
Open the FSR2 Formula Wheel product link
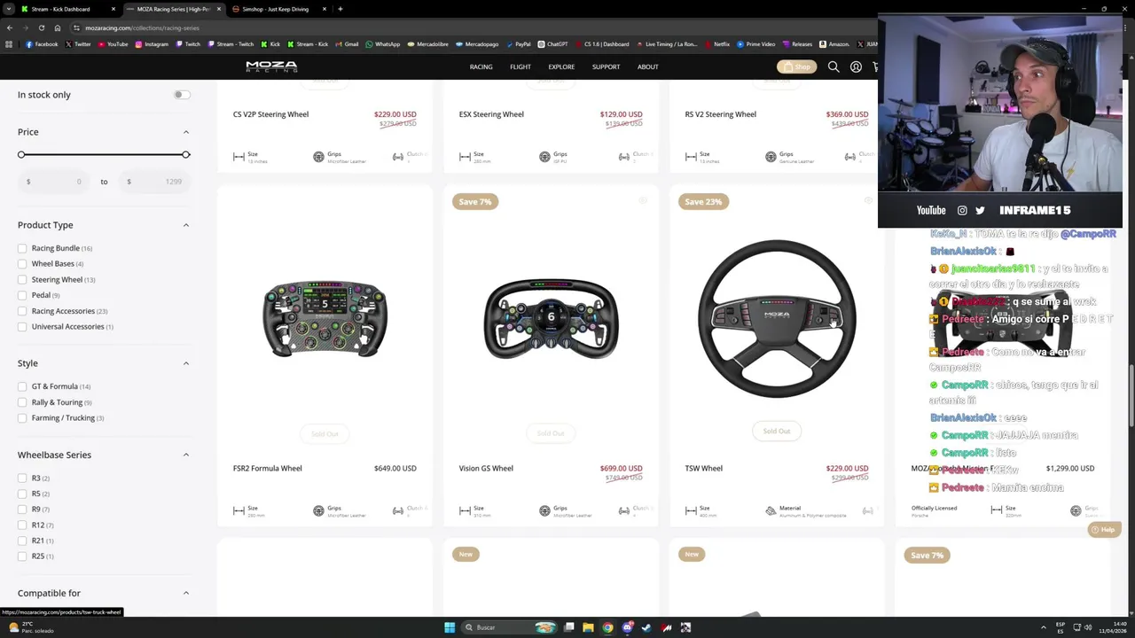tap(267, 468)
